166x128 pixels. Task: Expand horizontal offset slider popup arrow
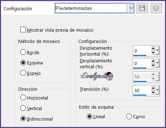pos(157,51)
